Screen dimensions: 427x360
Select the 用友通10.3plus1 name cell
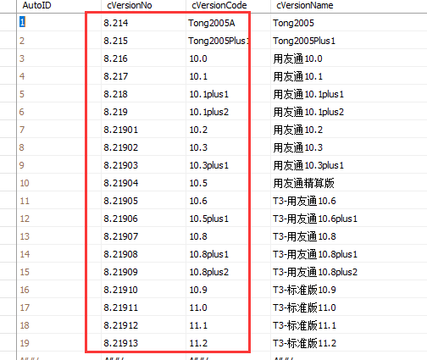tap(349, 165)
